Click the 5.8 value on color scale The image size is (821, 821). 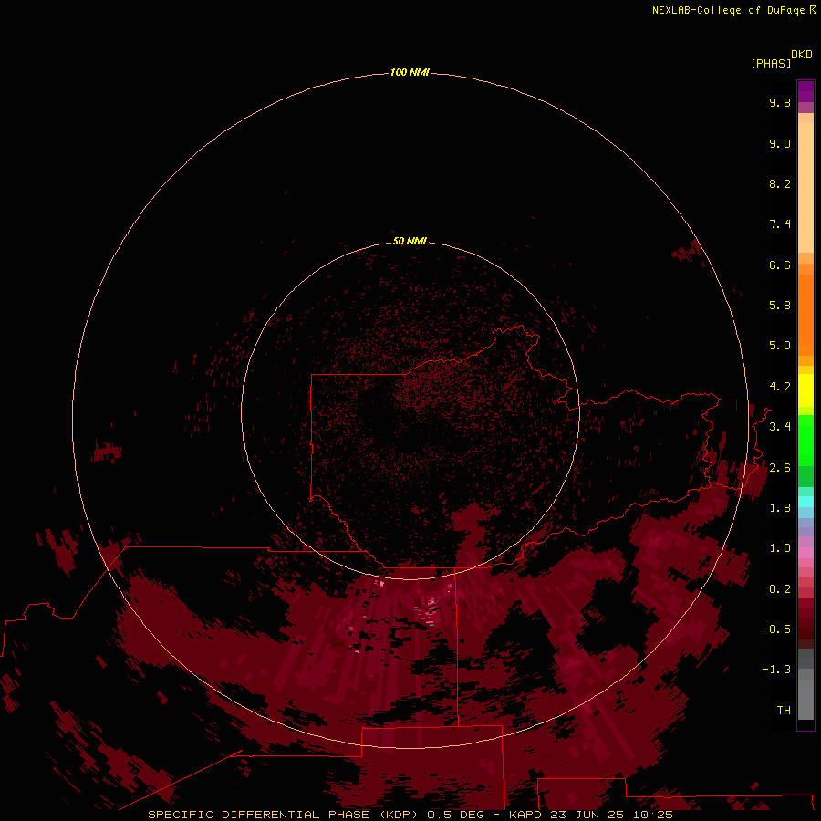tap(780, 306)
